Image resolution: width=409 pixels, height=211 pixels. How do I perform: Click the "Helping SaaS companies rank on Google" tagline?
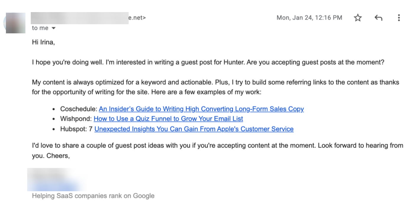point(93,196)
